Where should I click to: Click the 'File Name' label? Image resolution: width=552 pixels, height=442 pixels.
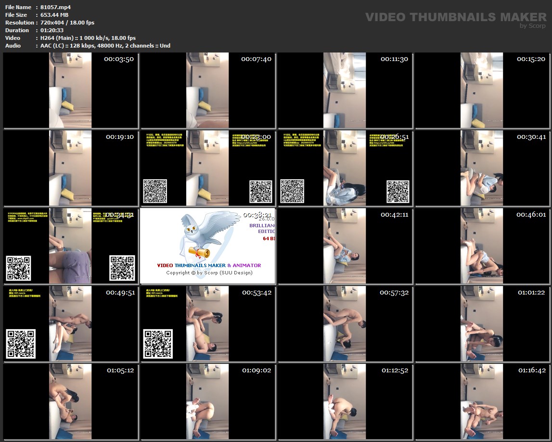click(x=18, y=7)
